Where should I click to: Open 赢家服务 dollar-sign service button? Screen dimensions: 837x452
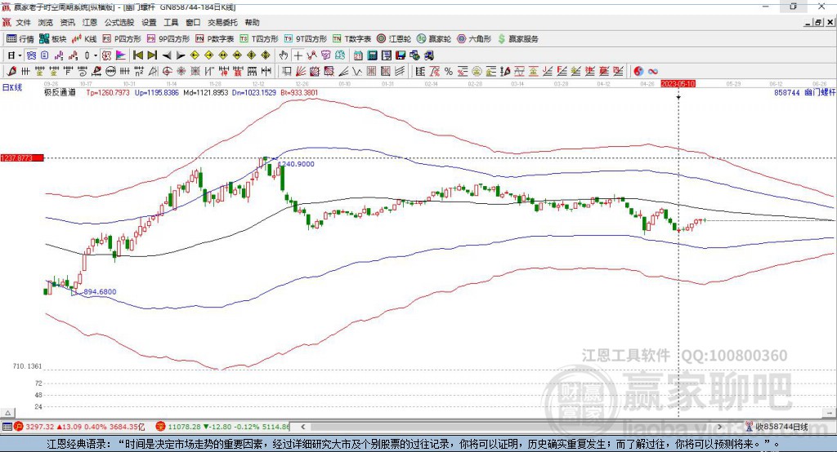pos(517,39)
